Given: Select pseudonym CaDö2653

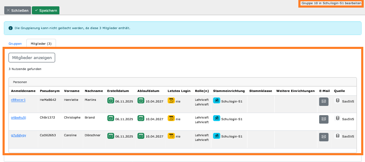Looking at the screenshot, I should point(48,135).
